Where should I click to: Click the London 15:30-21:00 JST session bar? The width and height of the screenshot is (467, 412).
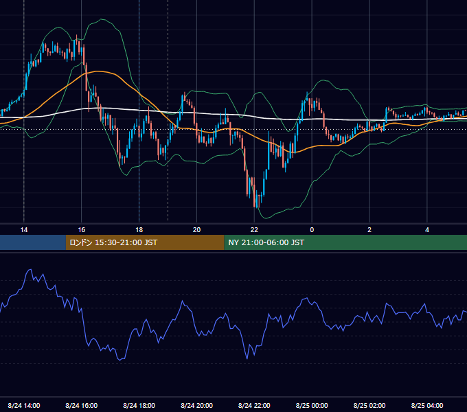click(x=145, y=242)
